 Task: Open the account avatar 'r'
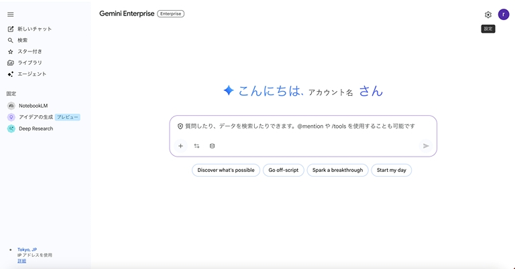504,15
